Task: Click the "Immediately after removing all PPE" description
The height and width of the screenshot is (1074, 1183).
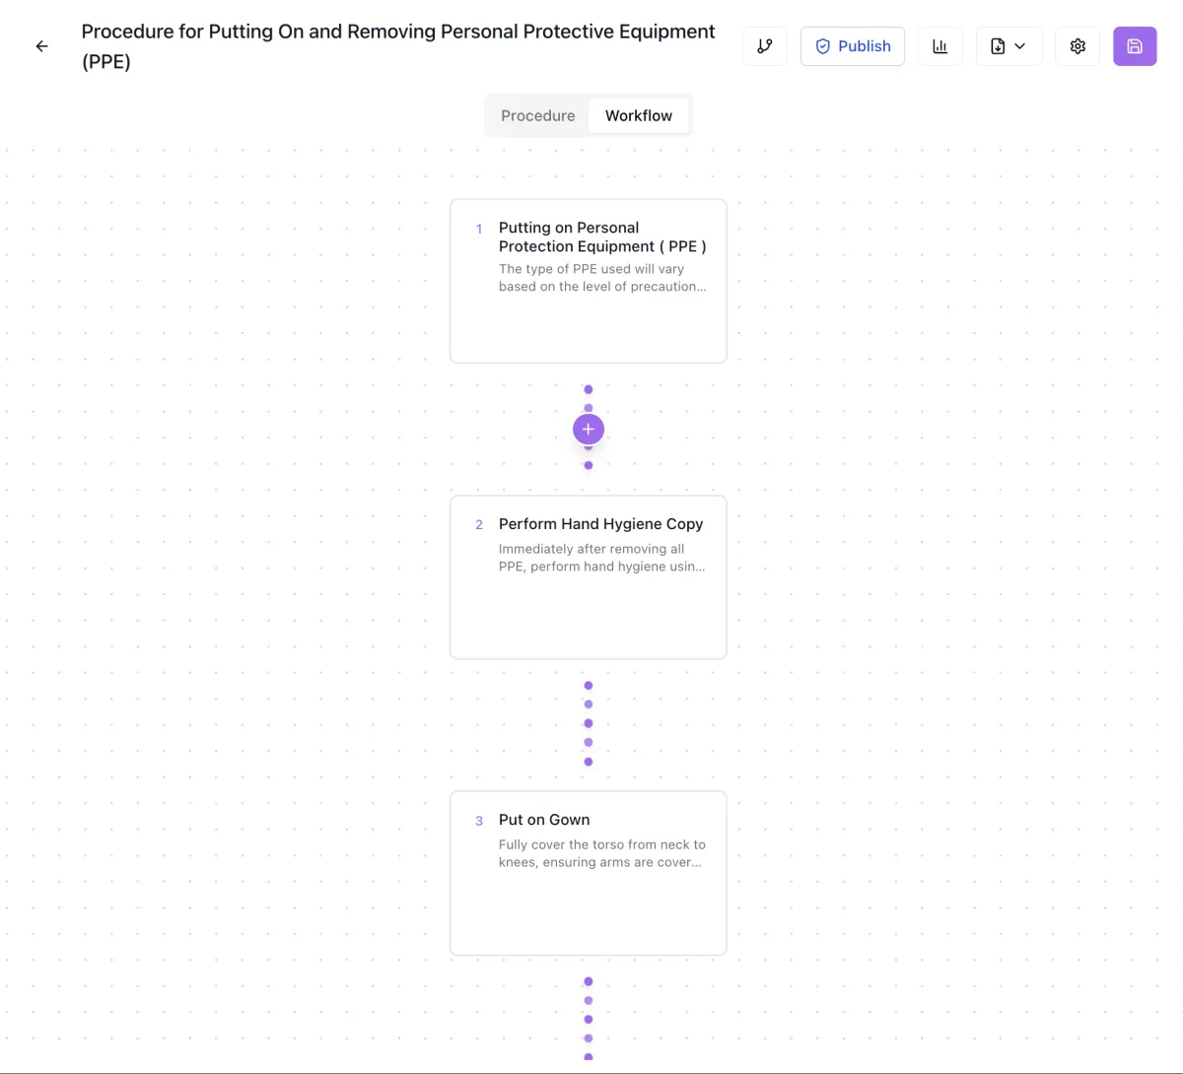Action: (601, 558)
